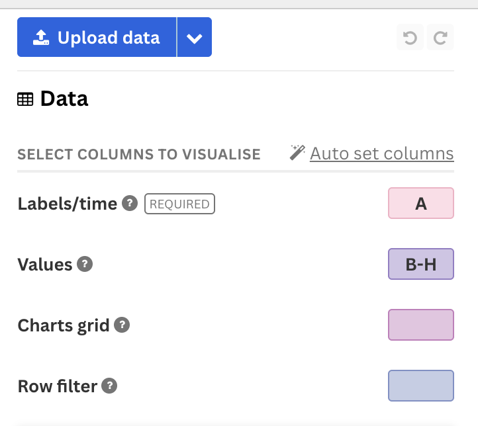
Task: Redo the last undone change
Action: [440, 38]
